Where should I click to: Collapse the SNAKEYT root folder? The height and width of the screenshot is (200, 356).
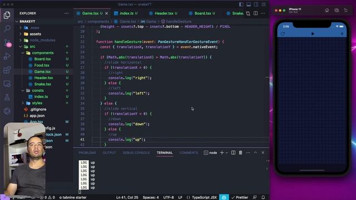pos(27,21)
